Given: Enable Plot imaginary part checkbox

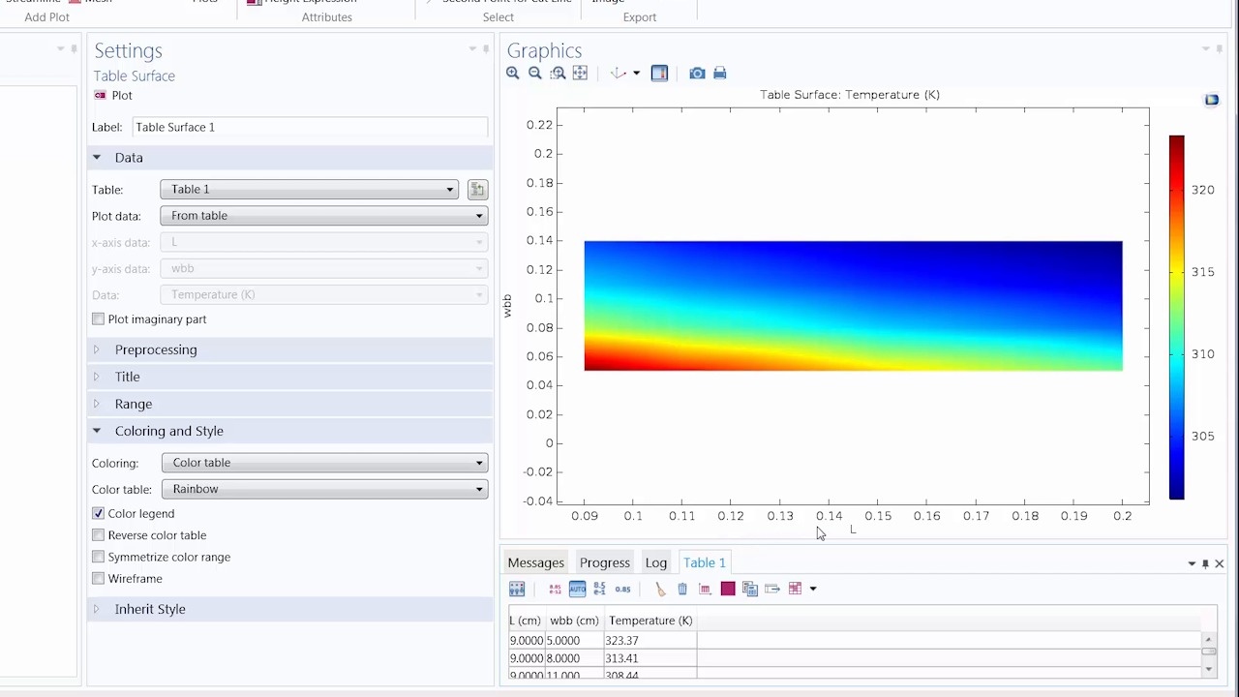Looking at the screenshot, I should coord(98,319).
